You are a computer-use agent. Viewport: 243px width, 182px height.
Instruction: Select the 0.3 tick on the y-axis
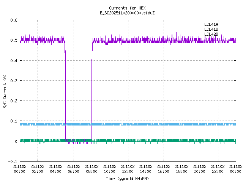[14, 81]
